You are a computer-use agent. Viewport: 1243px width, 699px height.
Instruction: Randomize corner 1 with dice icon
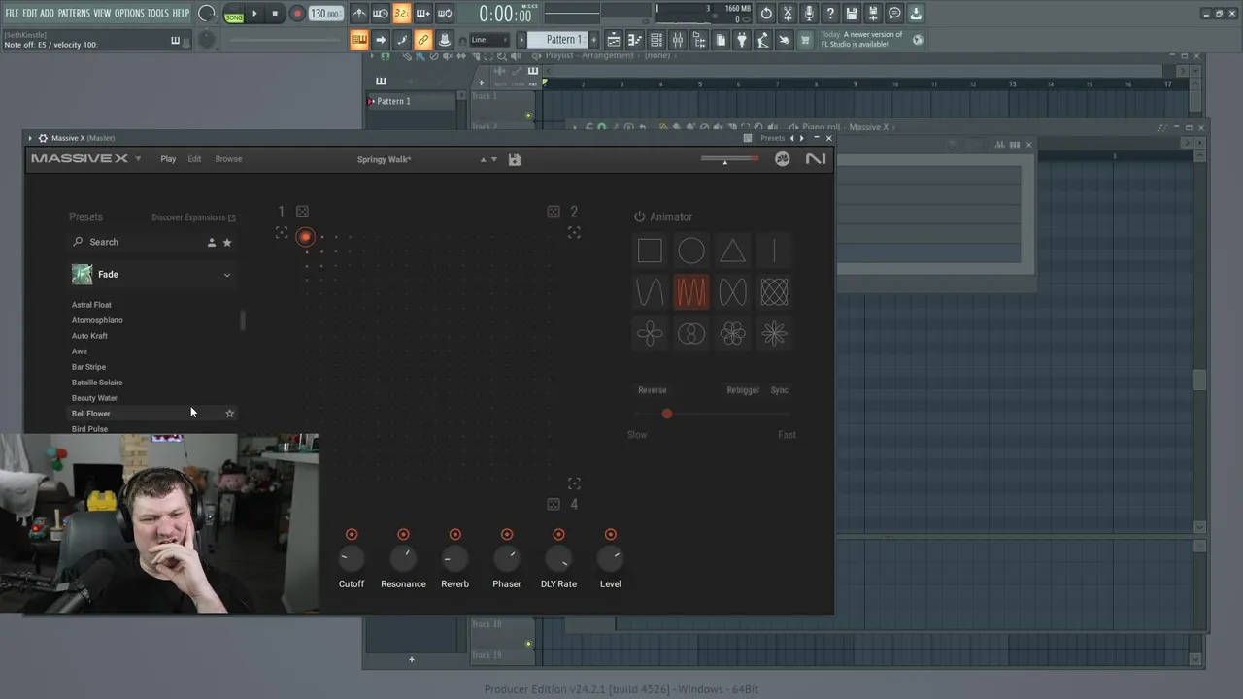pyautogui.click(x=302, y=212)
